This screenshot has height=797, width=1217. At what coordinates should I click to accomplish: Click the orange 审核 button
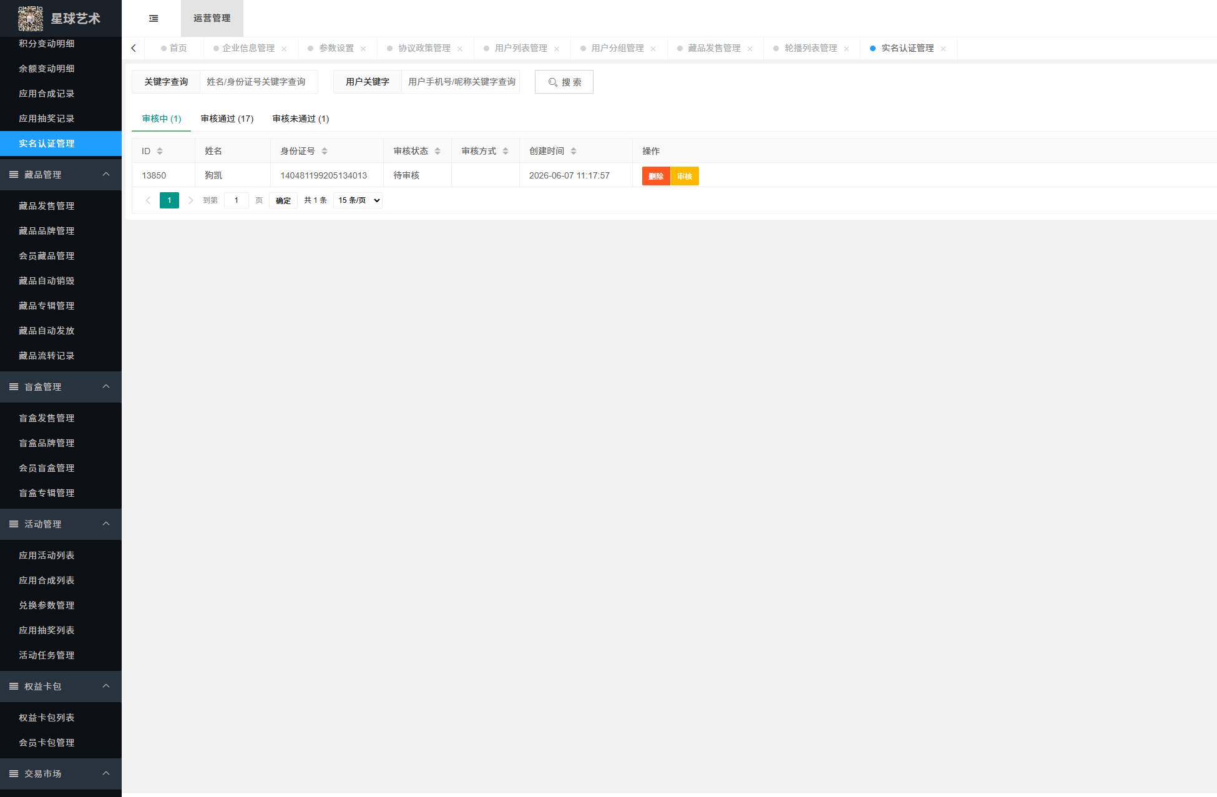point(685,176)
